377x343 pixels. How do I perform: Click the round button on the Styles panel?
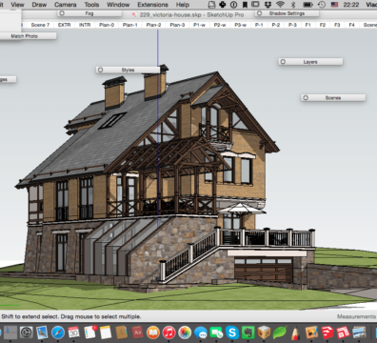tap(101, 70)
